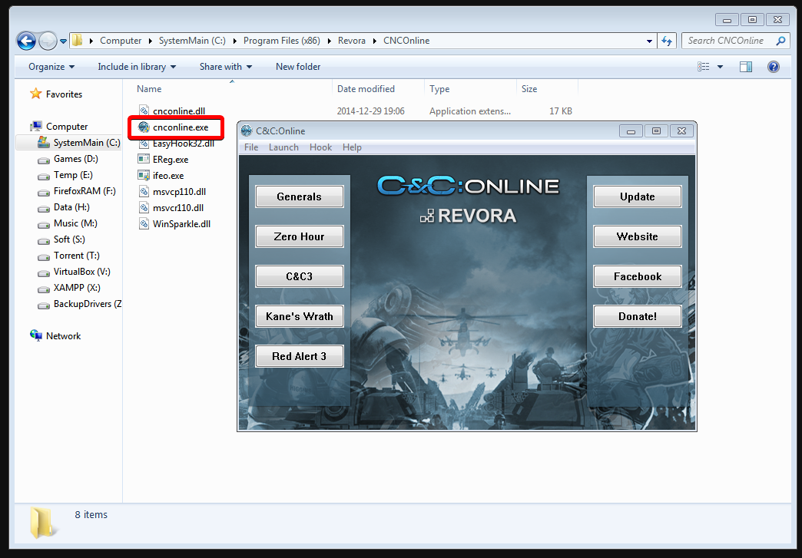Click the Kane's Wrath button
The height and width of the screenshot is (558, 802).
coord(300,316)
